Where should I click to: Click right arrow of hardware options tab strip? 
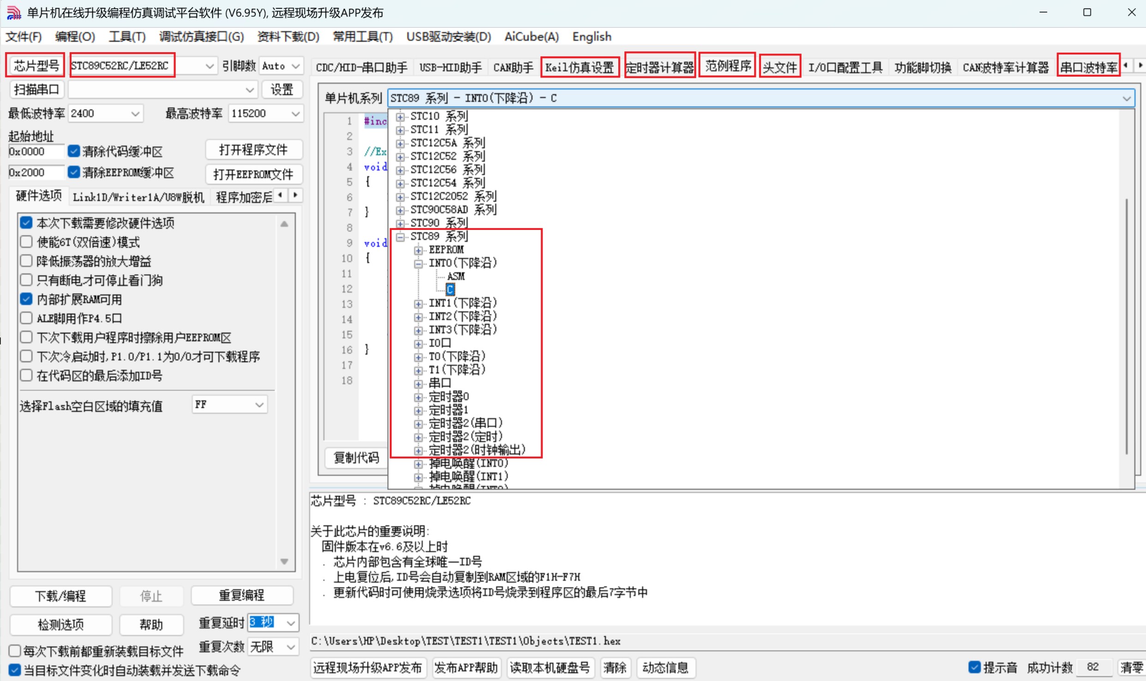coord(296,196)
